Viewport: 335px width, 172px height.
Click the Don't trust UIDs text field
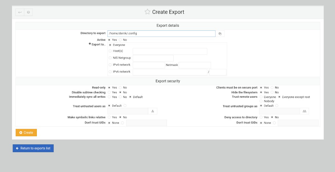pyautogui.click(x=147, y=123)
